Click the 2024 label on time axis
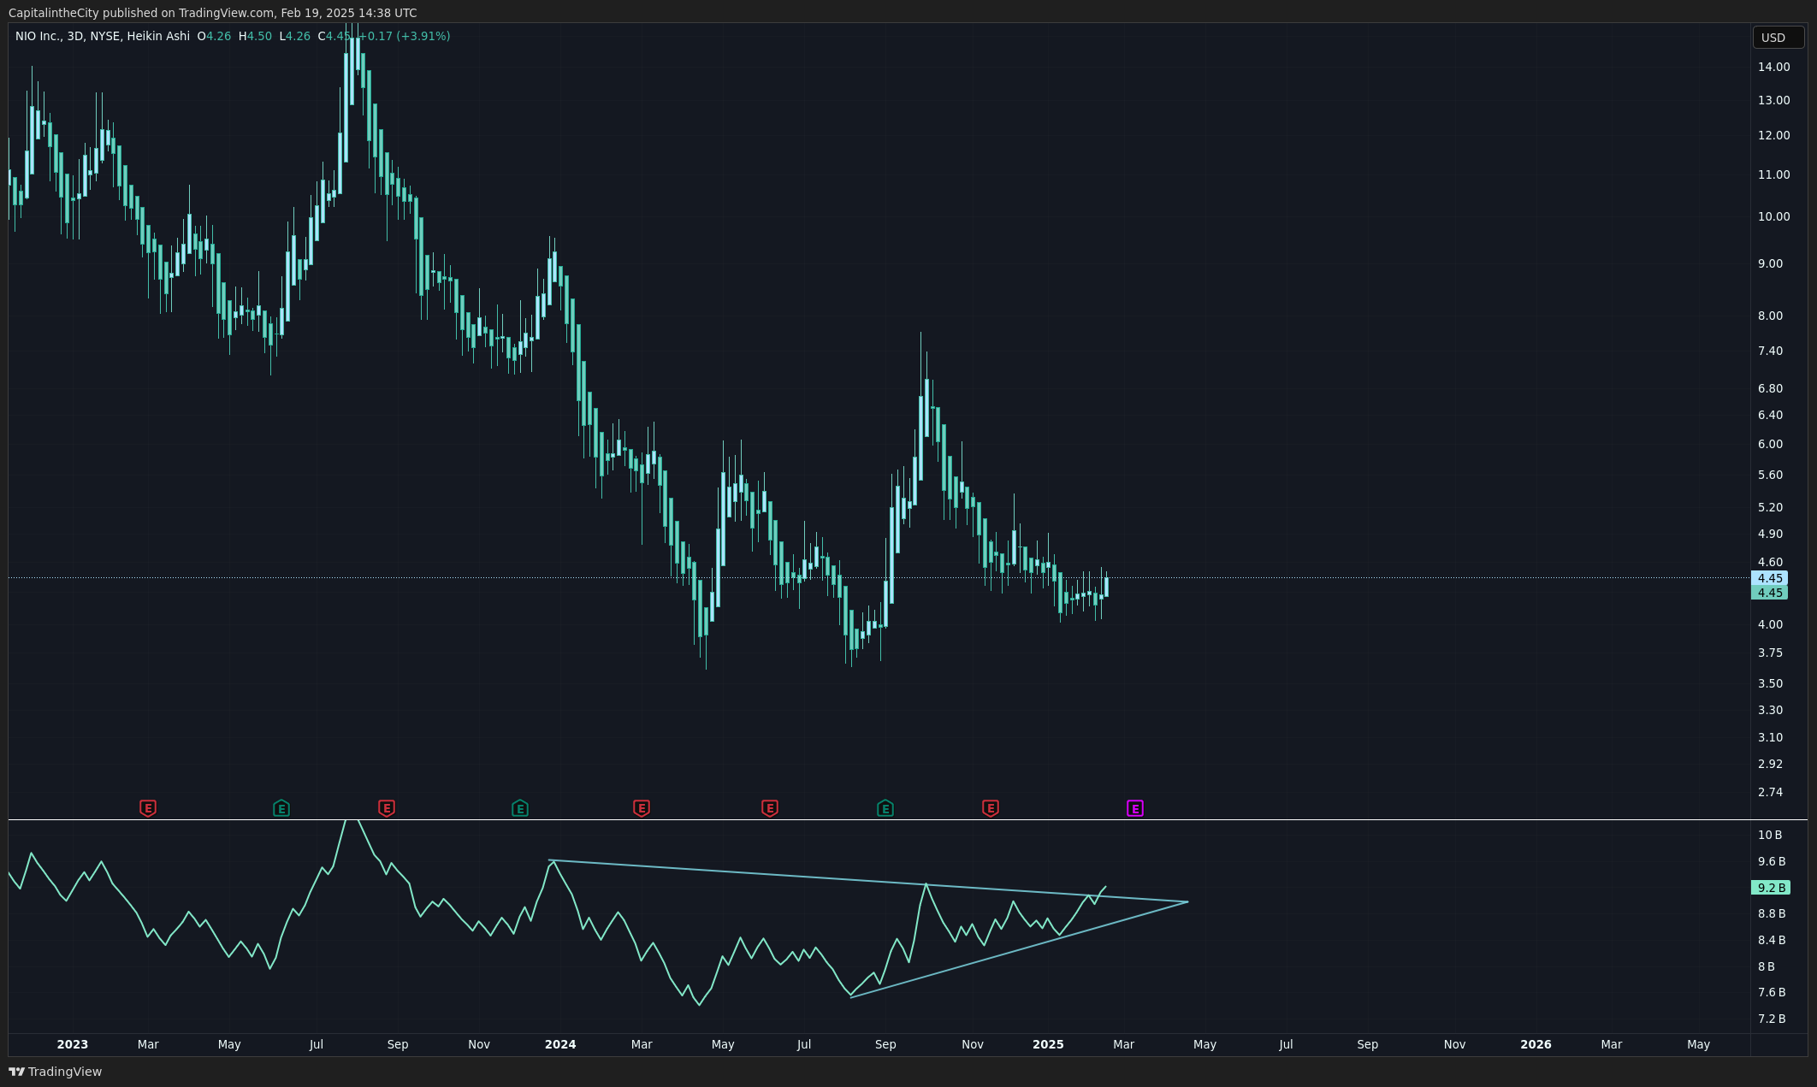The width and height of the screenshot is (1817, 1087). click(560, 1044)
